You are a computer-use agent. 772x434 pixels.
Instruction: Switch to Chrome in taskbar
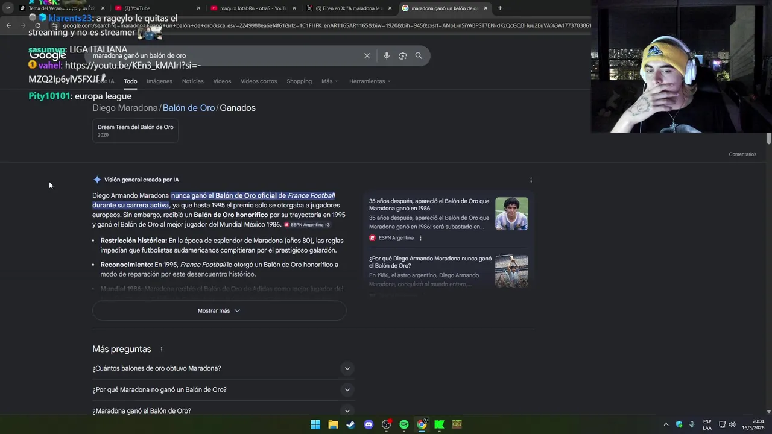[422, 424]
